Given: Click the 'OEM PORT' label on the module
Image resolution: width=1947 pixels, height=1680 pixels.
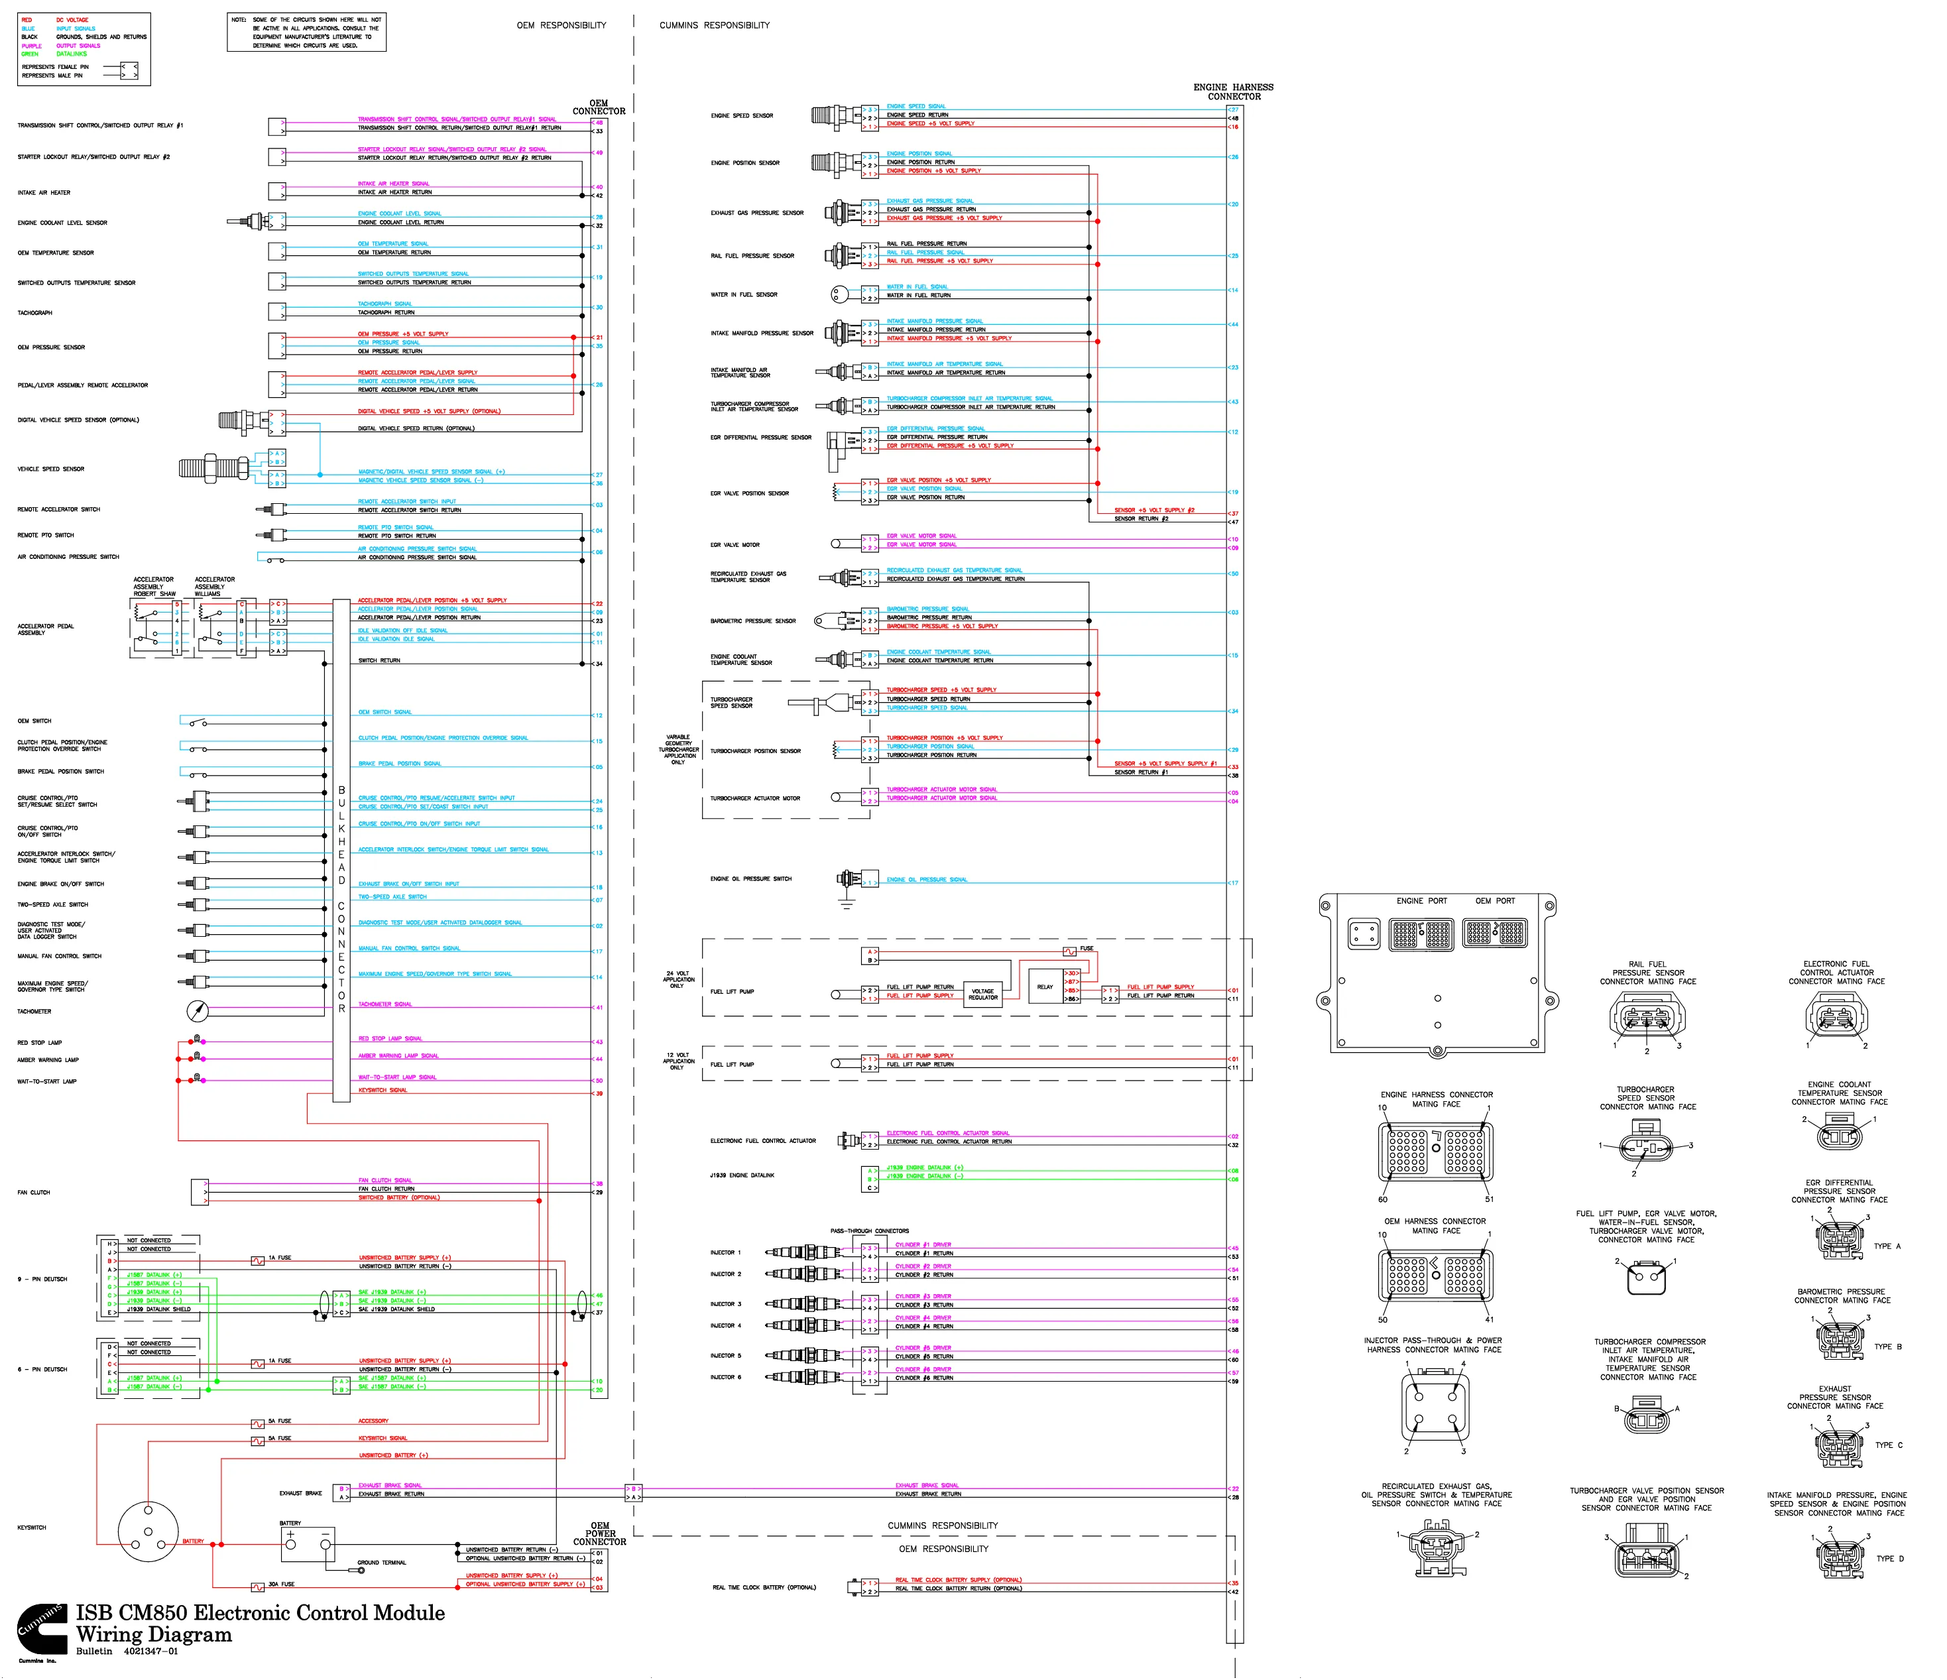Looking at the screenshot, I should (x=1495, y=901).
